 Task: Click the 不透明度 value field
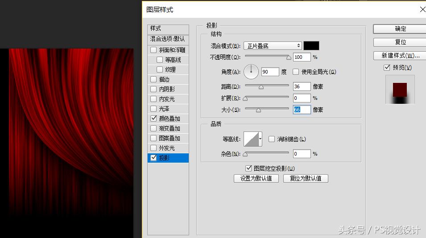[302, 57]
